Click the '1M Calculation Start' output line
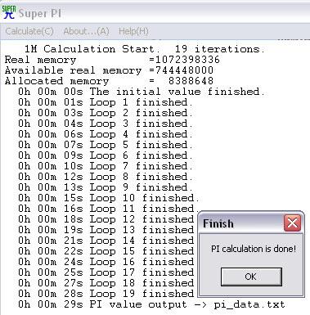The width and height of the screenshot is (310, 315). coord(145,49)
